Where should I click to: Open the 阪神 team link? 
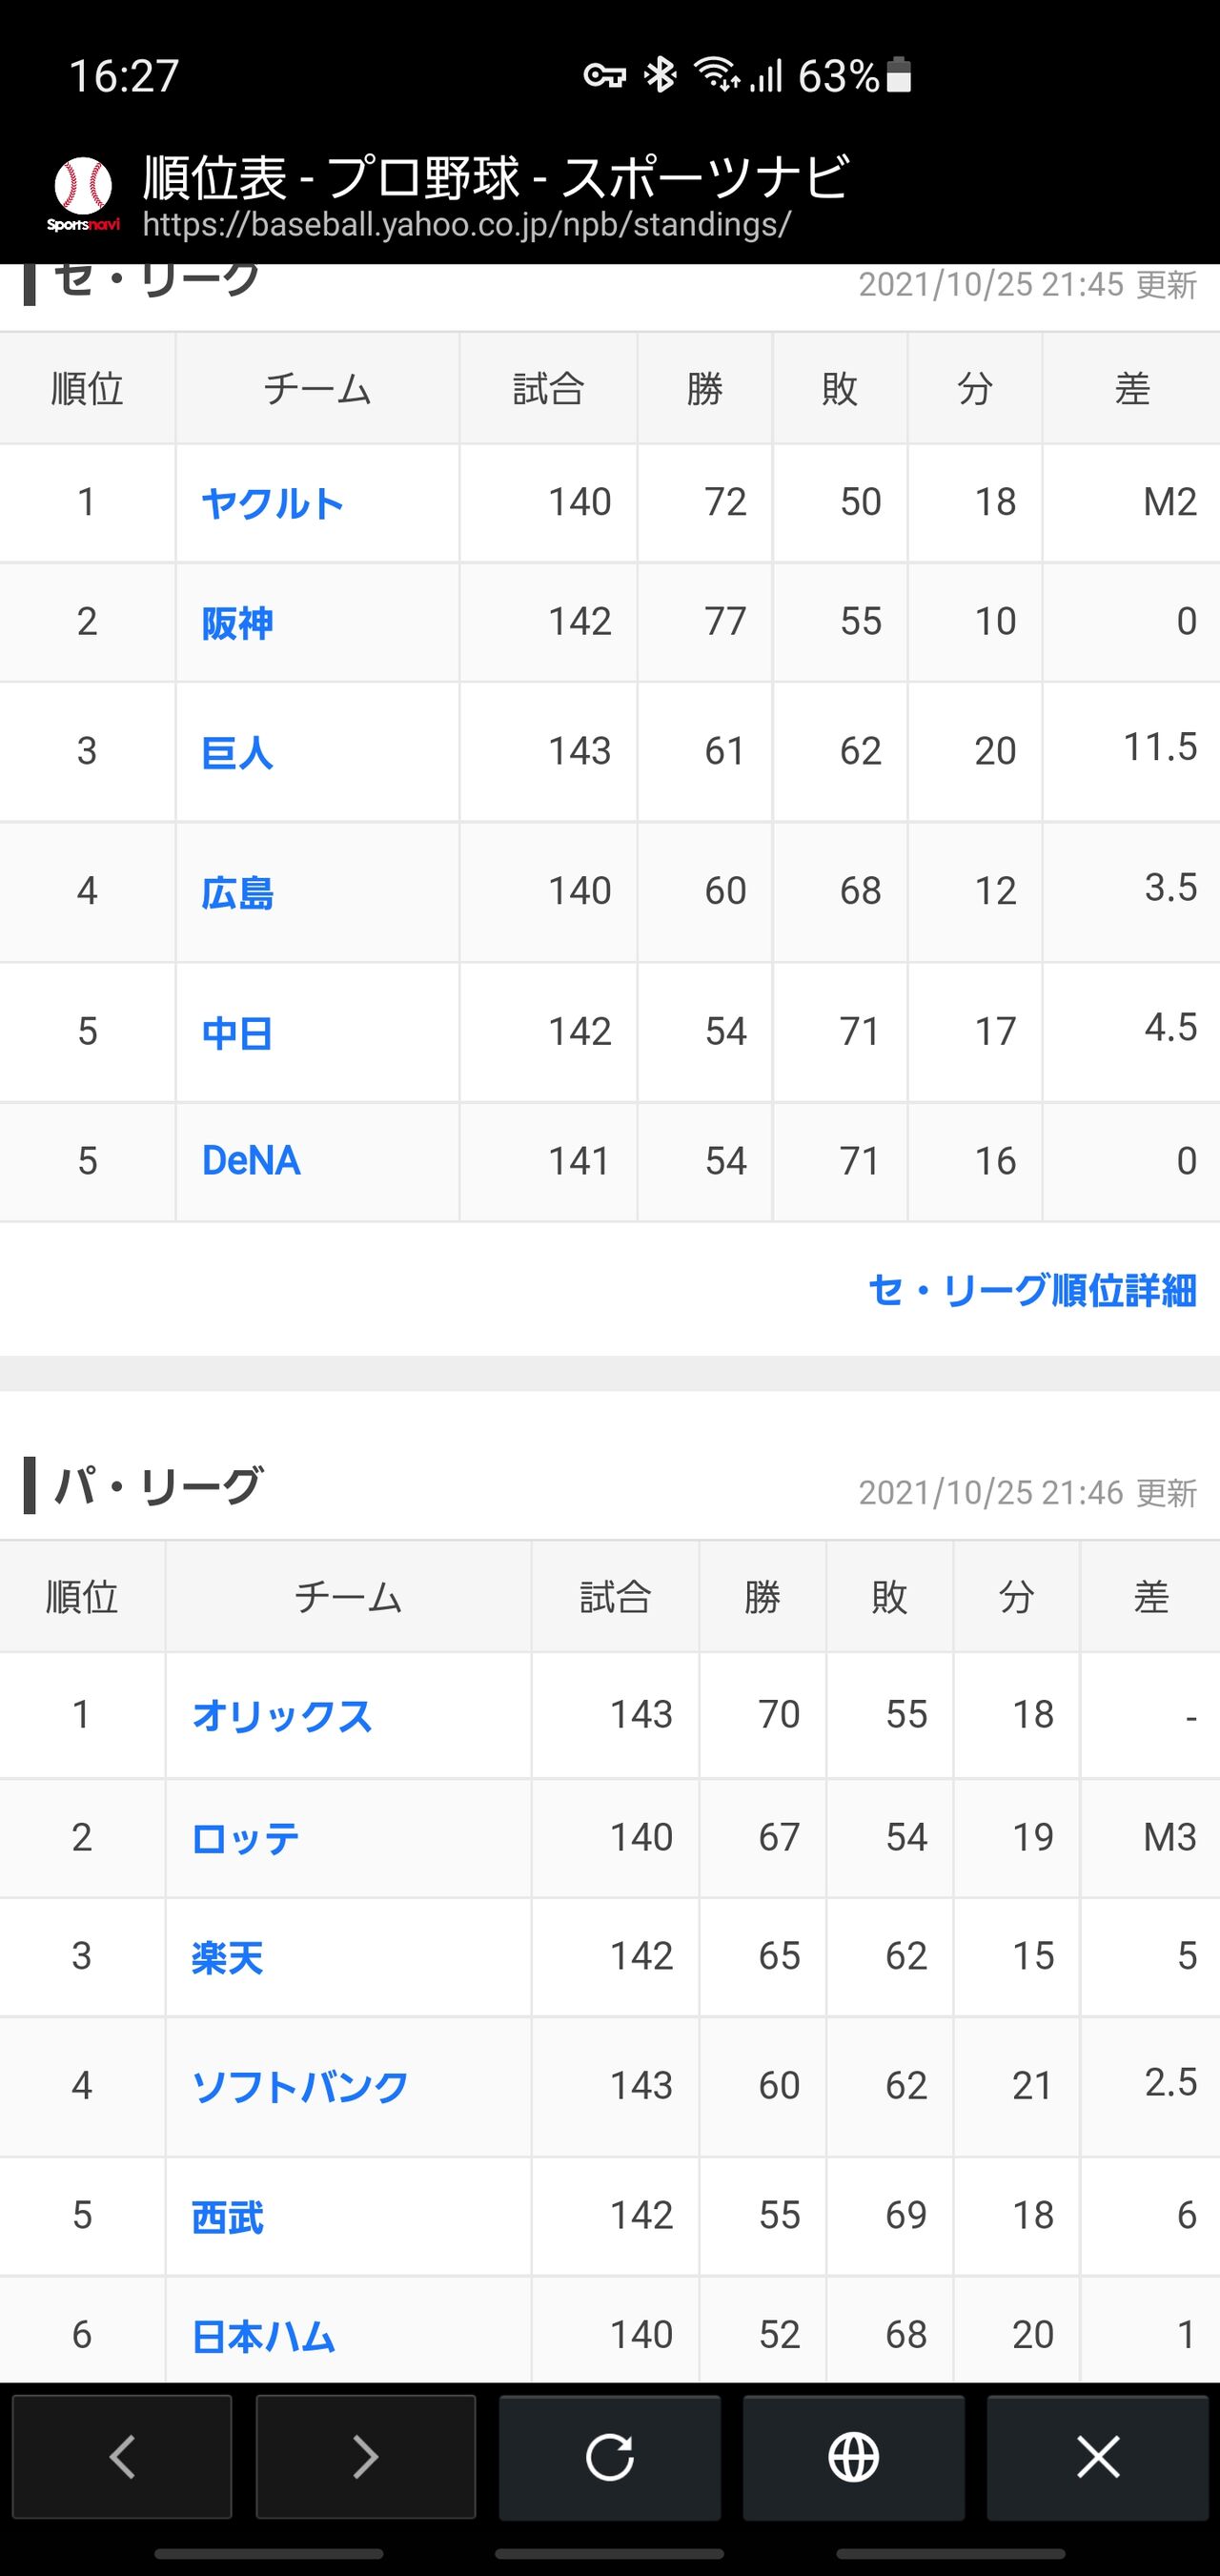pyautogui.click(x=237, y=623)
